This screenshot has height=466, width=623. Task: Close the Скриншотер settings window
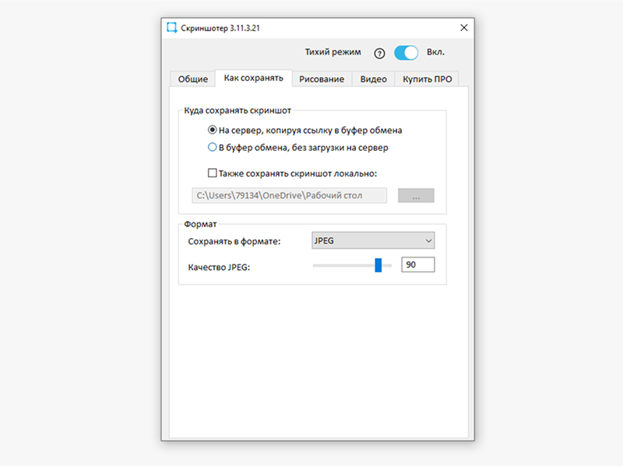[464, 27]
